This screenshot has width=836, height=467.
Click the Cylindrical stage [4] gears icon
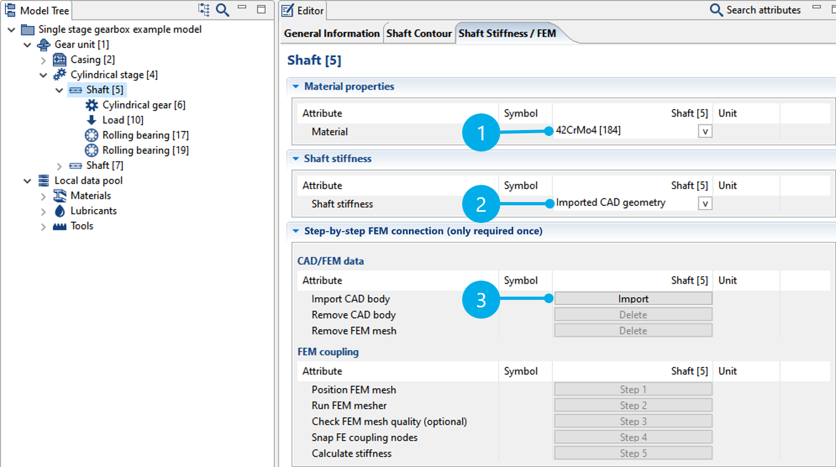pos(60,75)
